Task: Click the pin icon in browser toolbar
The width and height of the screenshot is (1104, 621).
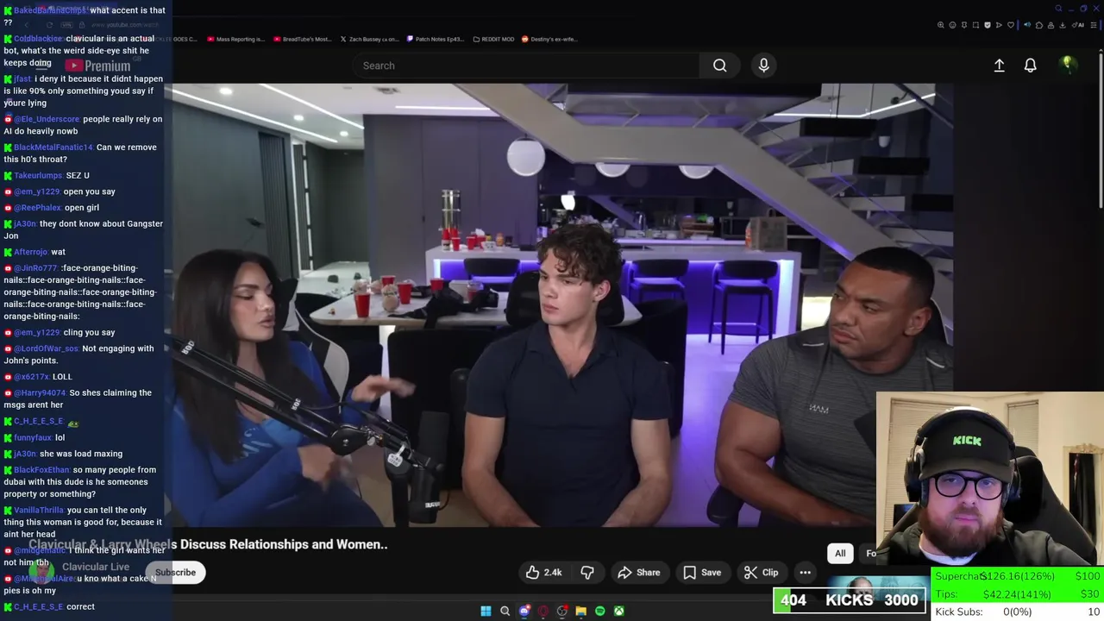Action: pos(964,25)
